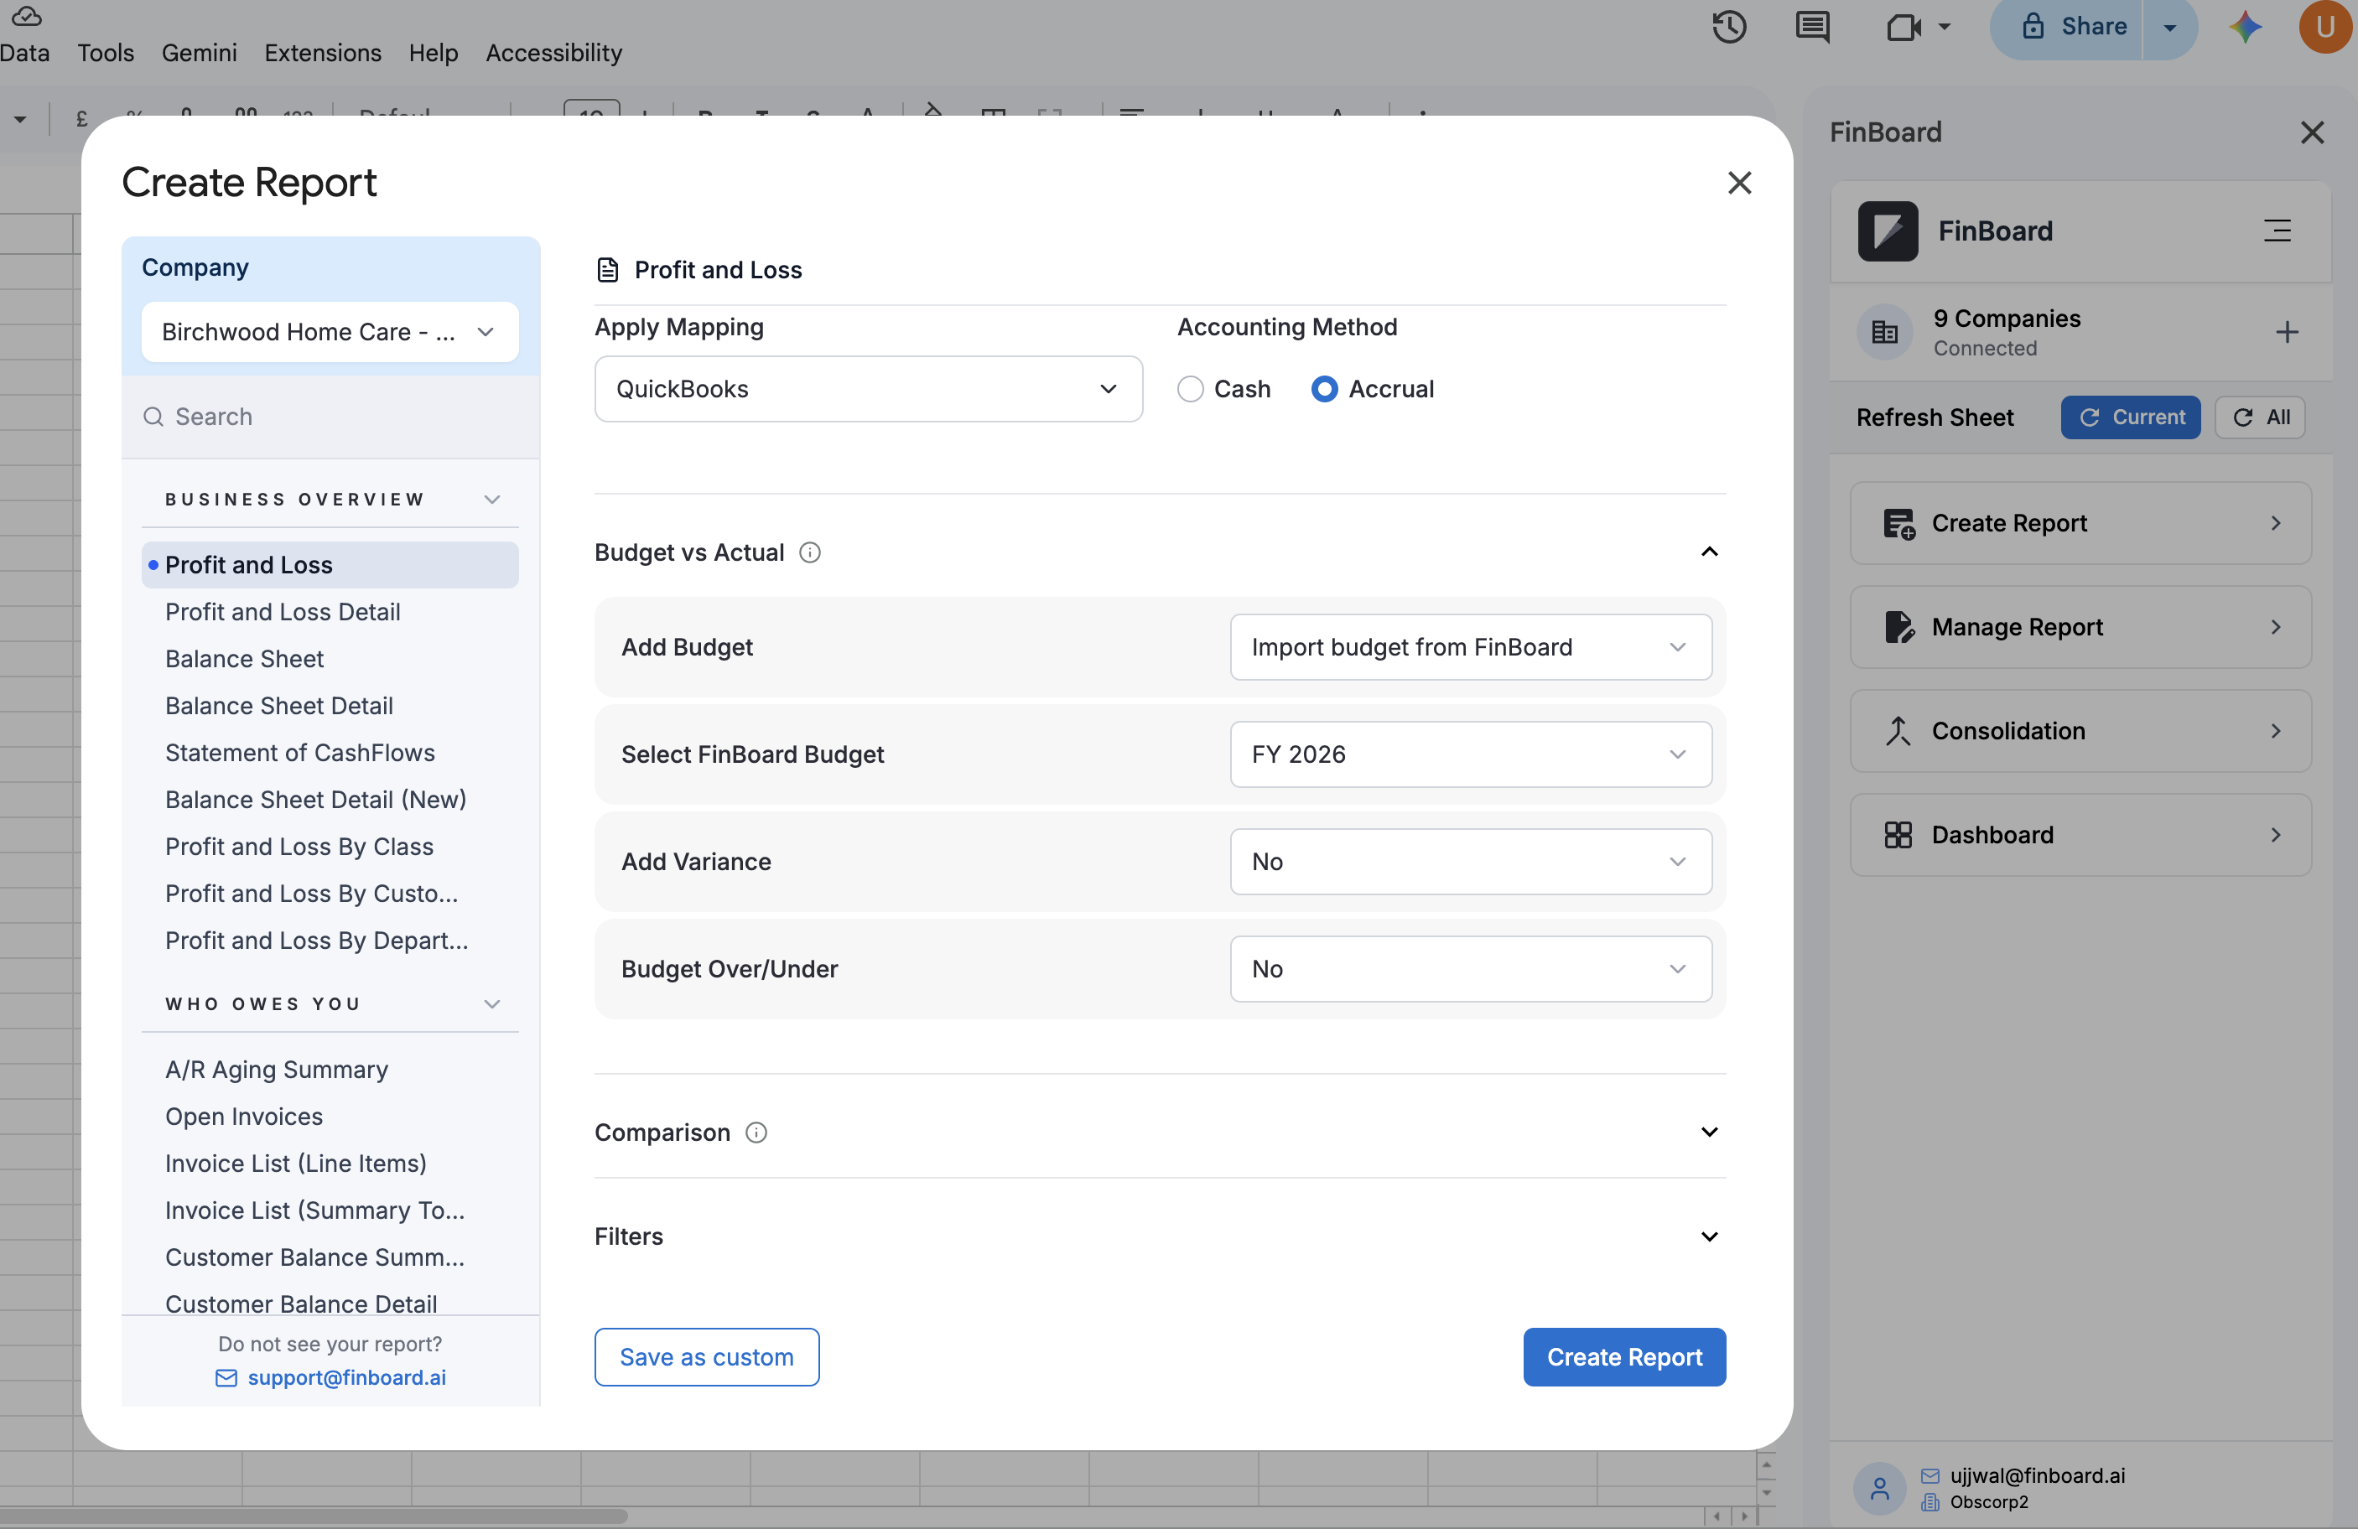Open the Select FinBoard Budget dropdown

1470,754
